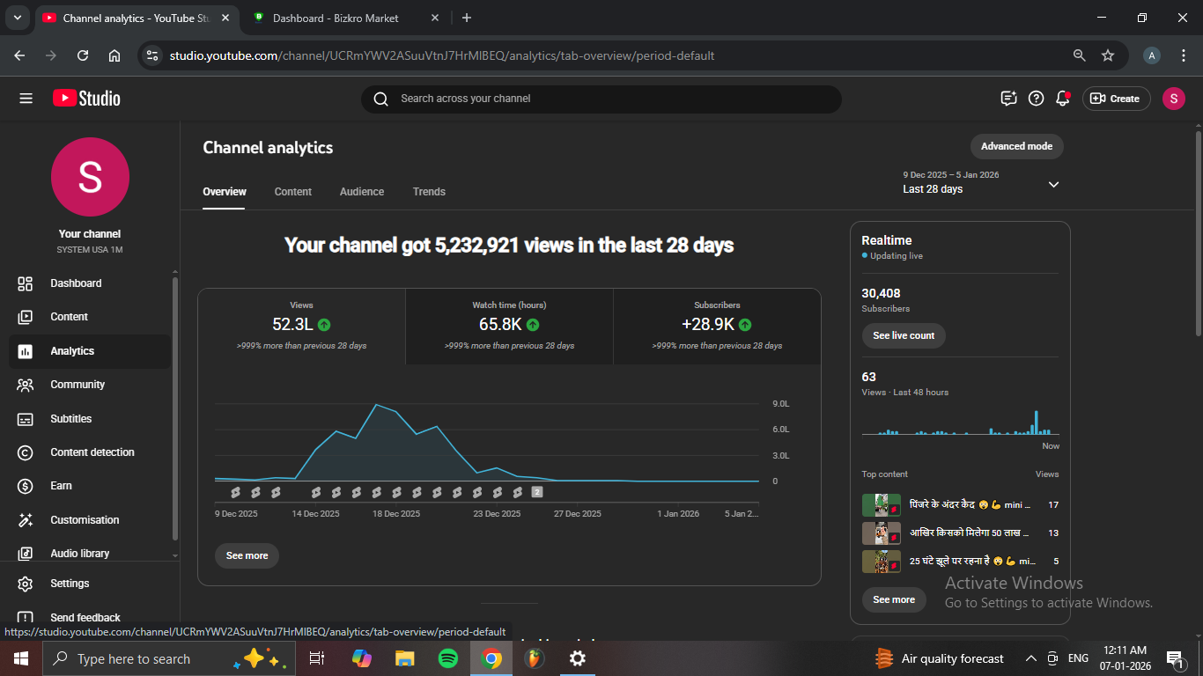
Task: Open the tab search dropdown arrow in Chrome
Action: 17,18
